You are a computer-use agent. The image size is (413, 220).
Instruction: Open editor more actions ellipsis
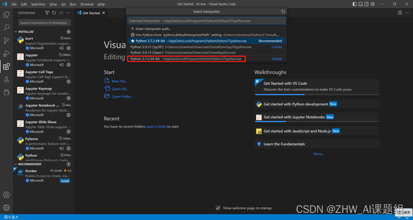[407, 13]
